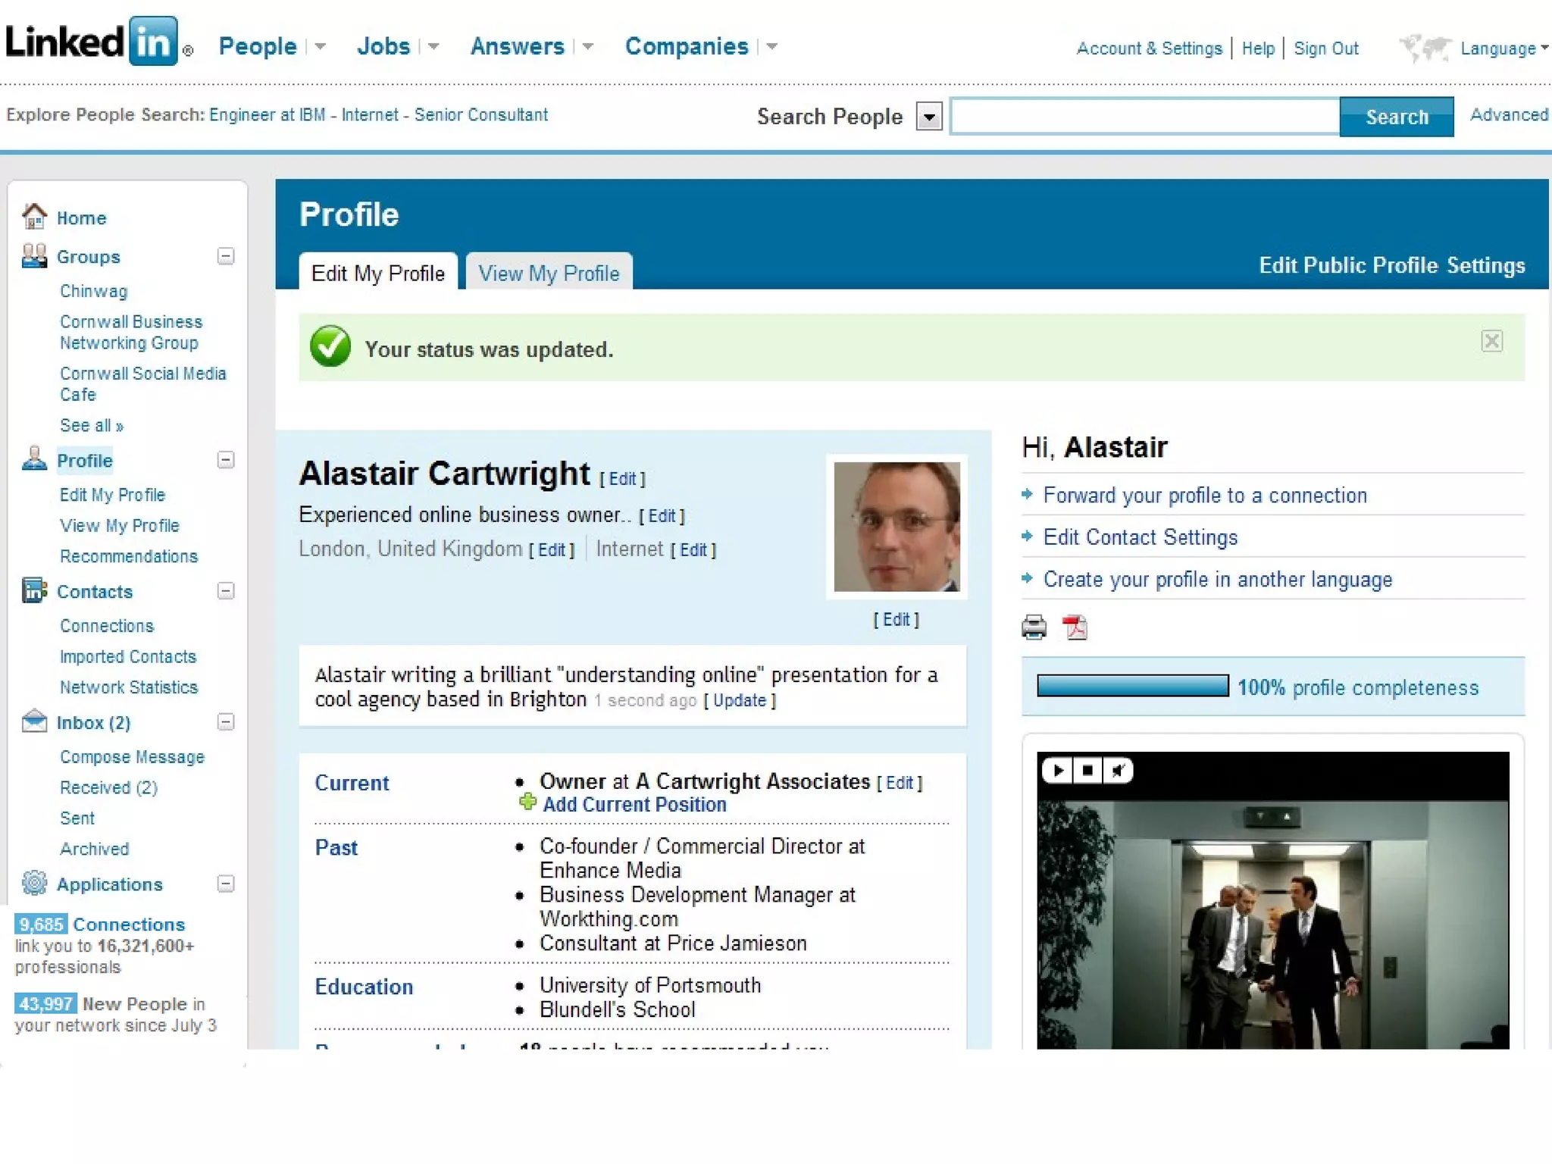Screen dimensions: 1552x1164
Task: Click the printer icon to print profile
Action: pos(1034,627)
